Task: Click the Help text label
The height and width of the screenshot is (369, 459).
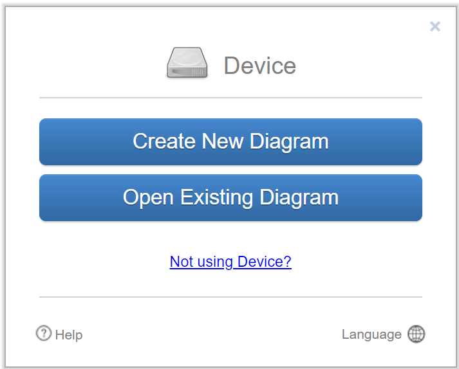Action: tap(69, 335)
